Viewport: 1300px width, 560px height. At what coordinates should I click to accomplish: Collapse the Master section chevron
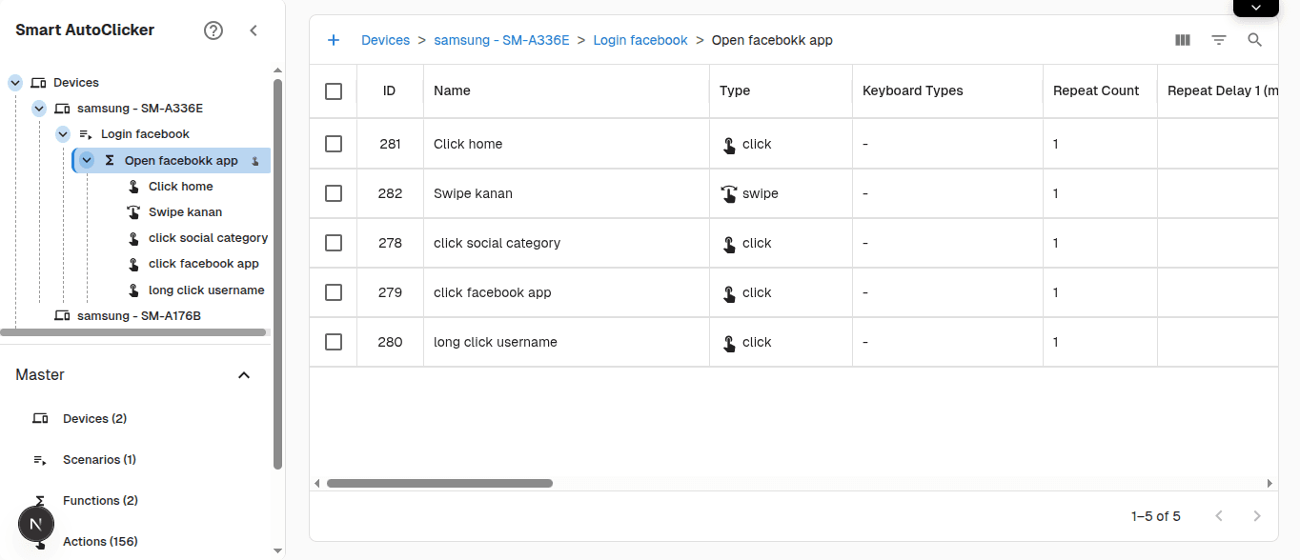tap(244, 375)
